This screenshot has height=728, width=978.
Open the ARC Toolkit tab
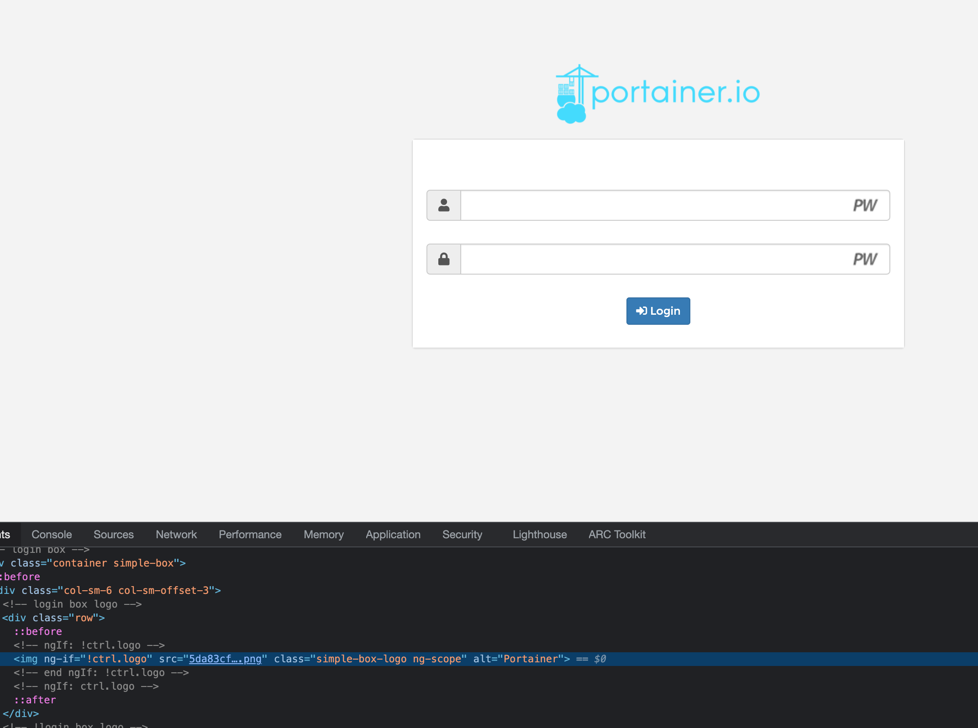616,534
